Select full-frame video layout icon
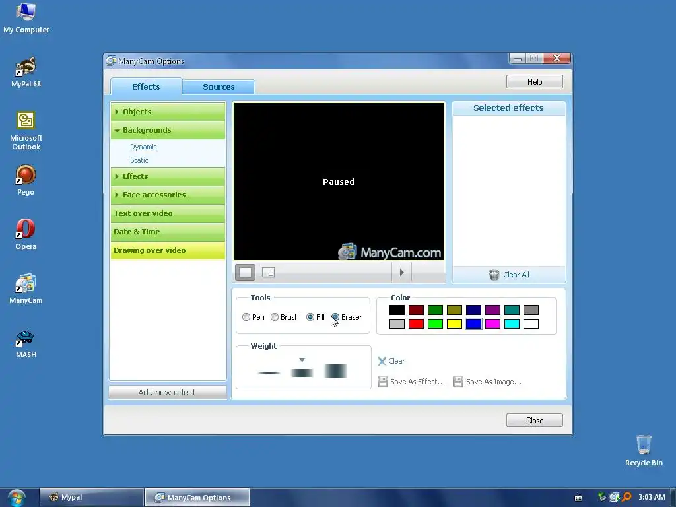The width and height of the screenshot is (676, 507). [246, 273]
